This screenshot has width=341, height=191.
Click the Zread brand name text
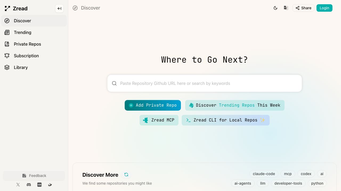click(x=20, y=8)
